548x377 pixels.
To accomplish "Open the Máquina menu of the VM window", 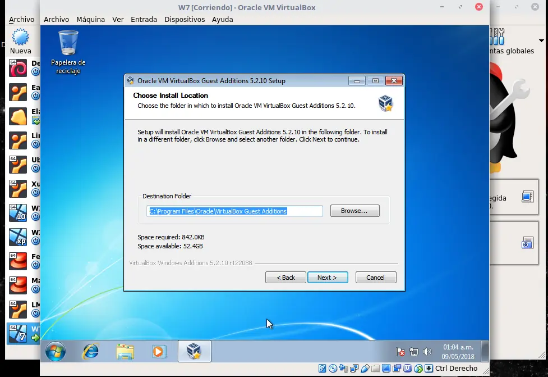I will click(90, 19).
